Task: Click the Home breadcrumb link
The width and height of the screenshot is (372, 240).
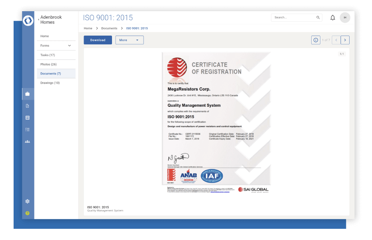Action: coord(88,28)
